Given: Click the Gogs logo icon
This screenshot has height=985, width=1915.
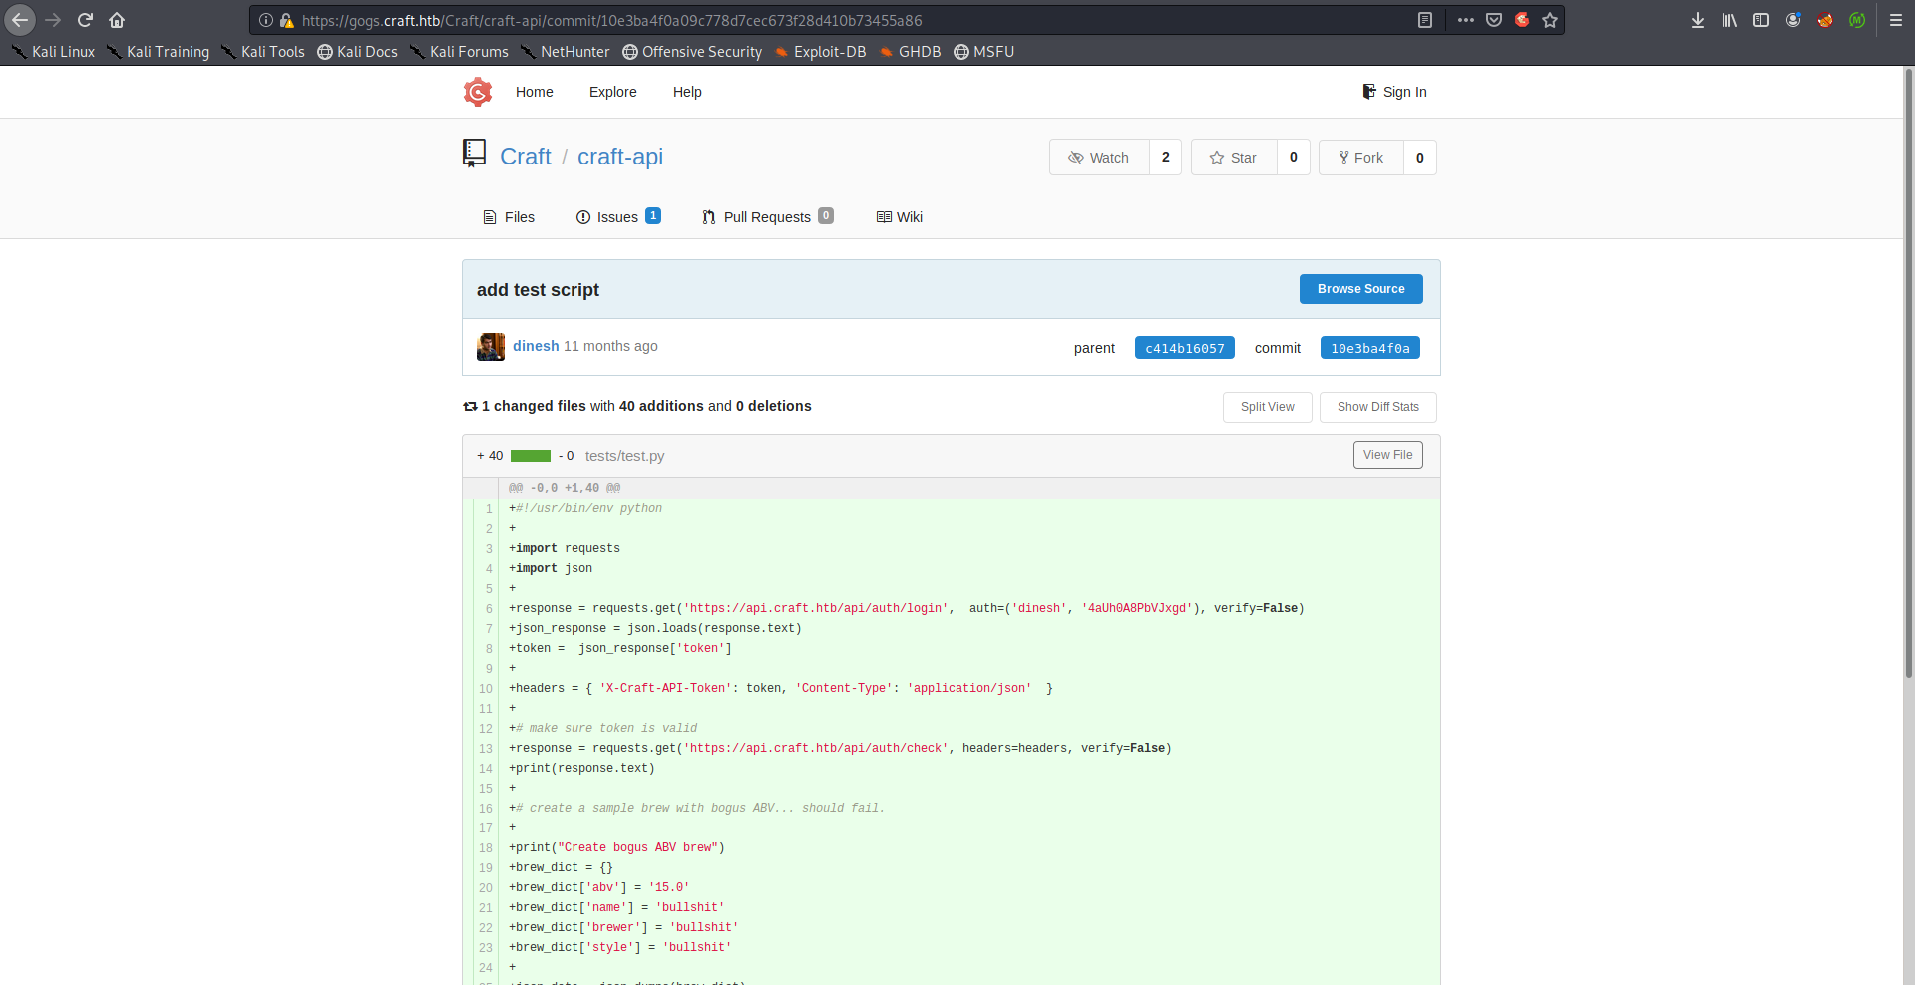Looking at the screenshot, I should click(478, 92).
